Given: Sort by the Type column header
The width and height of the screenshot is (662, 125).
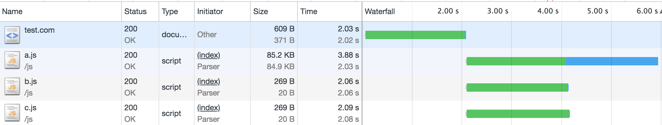Looking at the screenshot, I should pyautogui.click(x=177, y=12).
